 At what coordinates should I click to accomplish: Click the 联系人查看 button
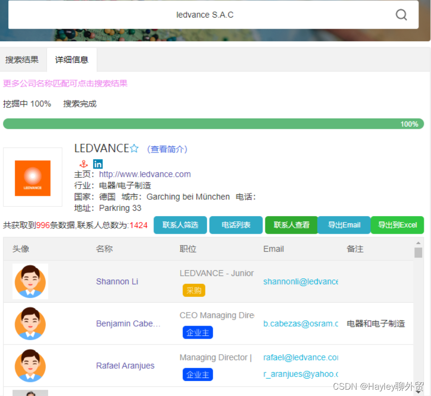coord(292,225)
